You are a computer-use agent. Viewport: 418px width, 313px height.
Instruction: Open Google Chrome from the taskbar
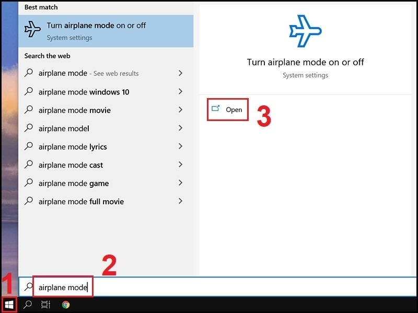pyautogui.click(x=65, y=303)
